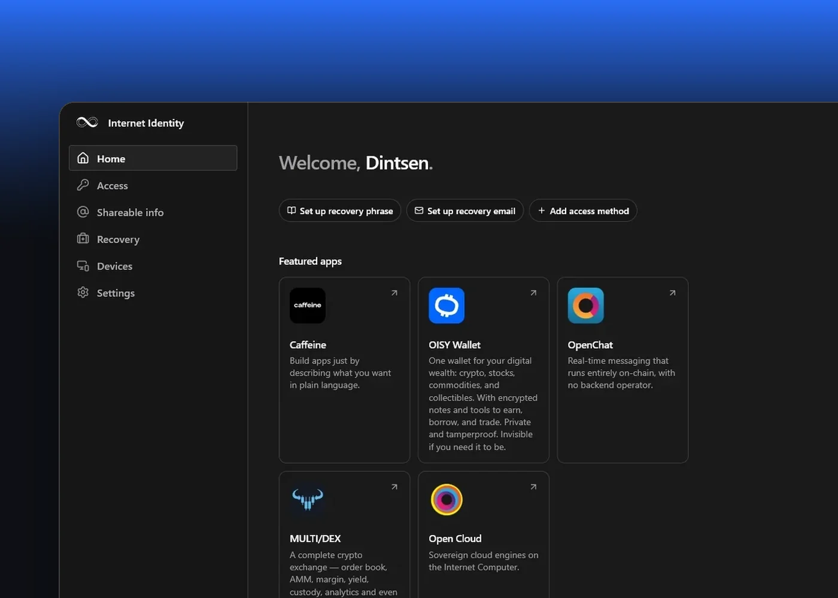Click the MULTI/DEX bull logo
Viewport: 838px width, 598px height.
308,499
